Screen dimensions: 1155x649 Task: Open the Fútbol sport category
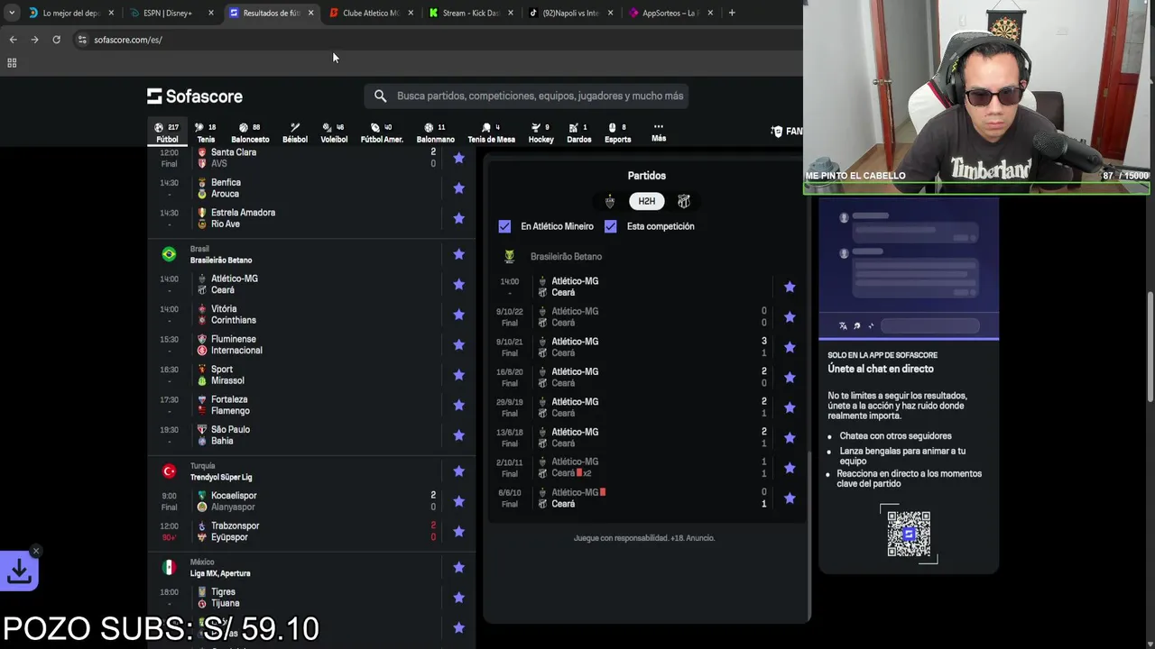click(x=167, y=133)
